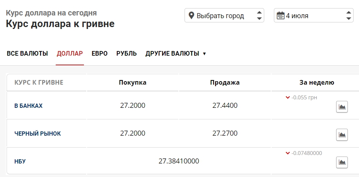Open the В БАНКАХ rate link
359x177 pixels.
click(28, 106)
